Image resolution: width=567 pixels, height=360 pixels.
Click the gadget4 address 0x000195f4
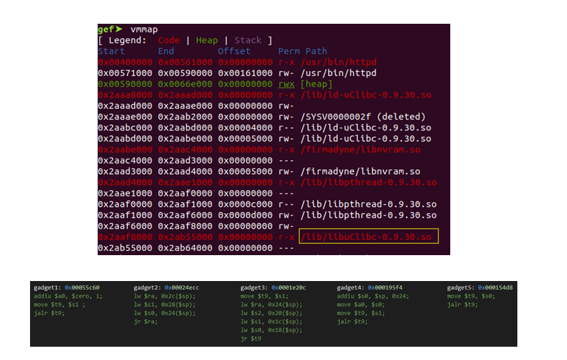[x=385, y=288]
